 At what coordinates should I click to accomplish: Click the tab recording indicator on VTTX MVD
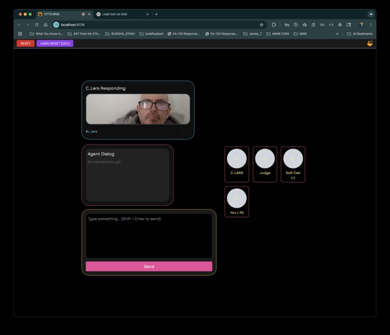pyautogui.click(x=84, y=14)
